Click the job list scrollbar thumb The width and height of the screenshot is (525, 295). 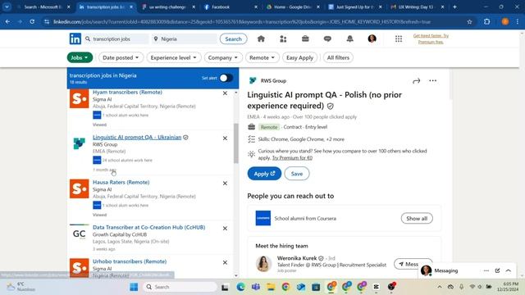point(236,143)
